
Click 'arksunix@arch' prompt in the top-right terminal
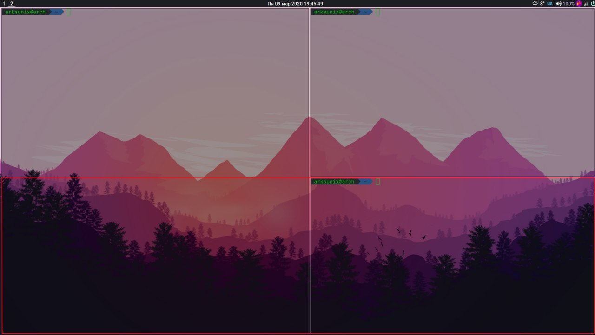tap(334, 12)
